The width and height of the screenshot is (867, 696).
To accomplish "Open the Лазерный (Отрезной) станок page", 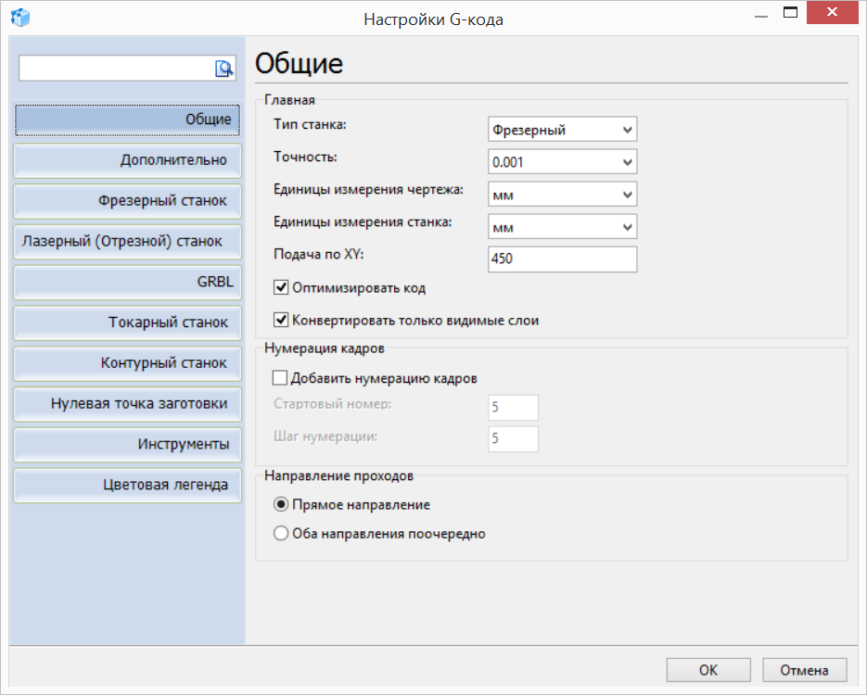I will coord(127,242).
